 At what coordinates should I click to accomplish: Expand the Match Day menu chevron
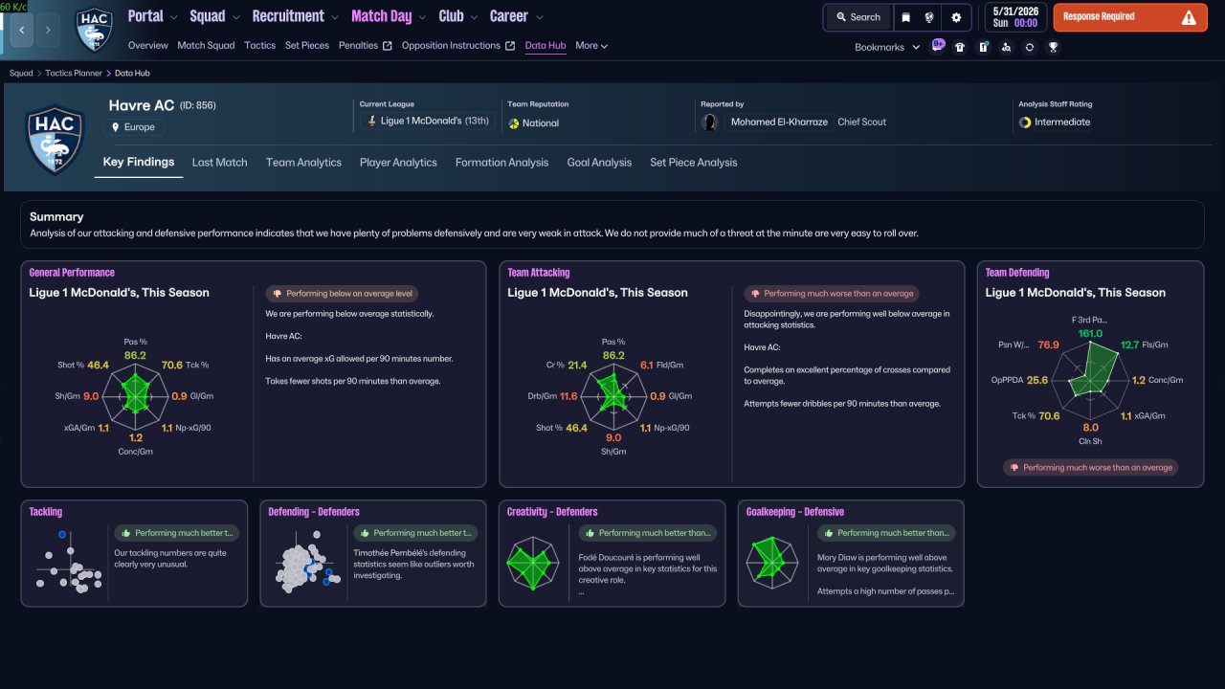[422, 17]
